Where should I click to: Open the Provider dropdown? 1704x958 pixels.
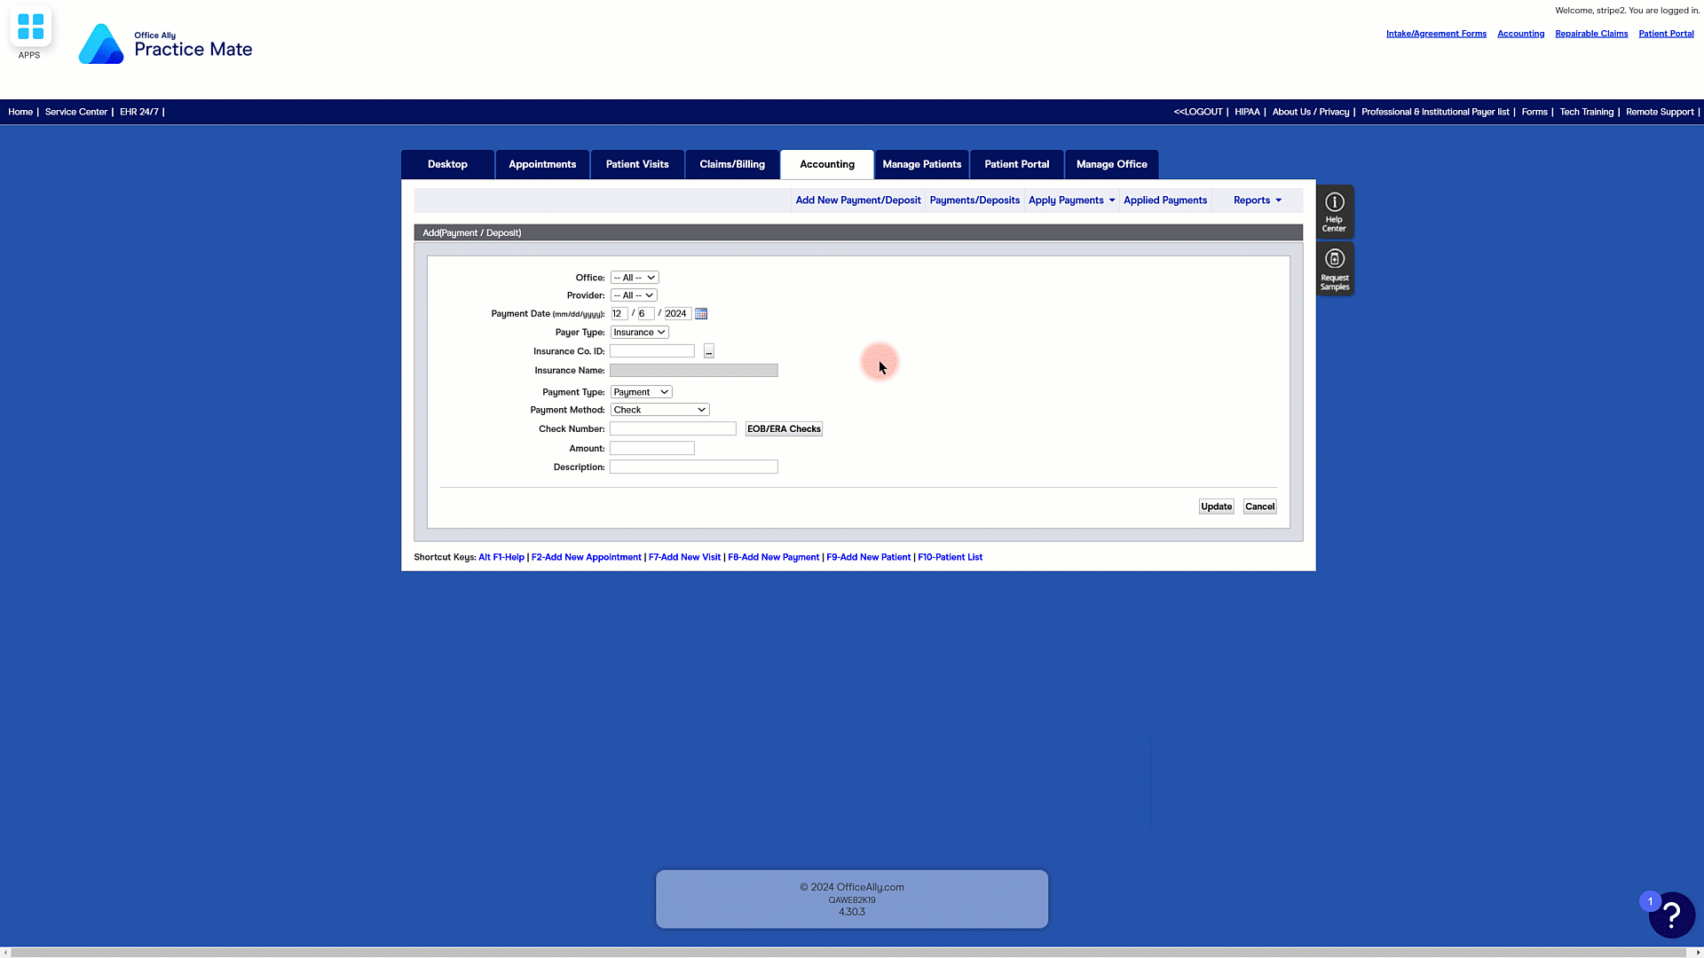point(633,295)
